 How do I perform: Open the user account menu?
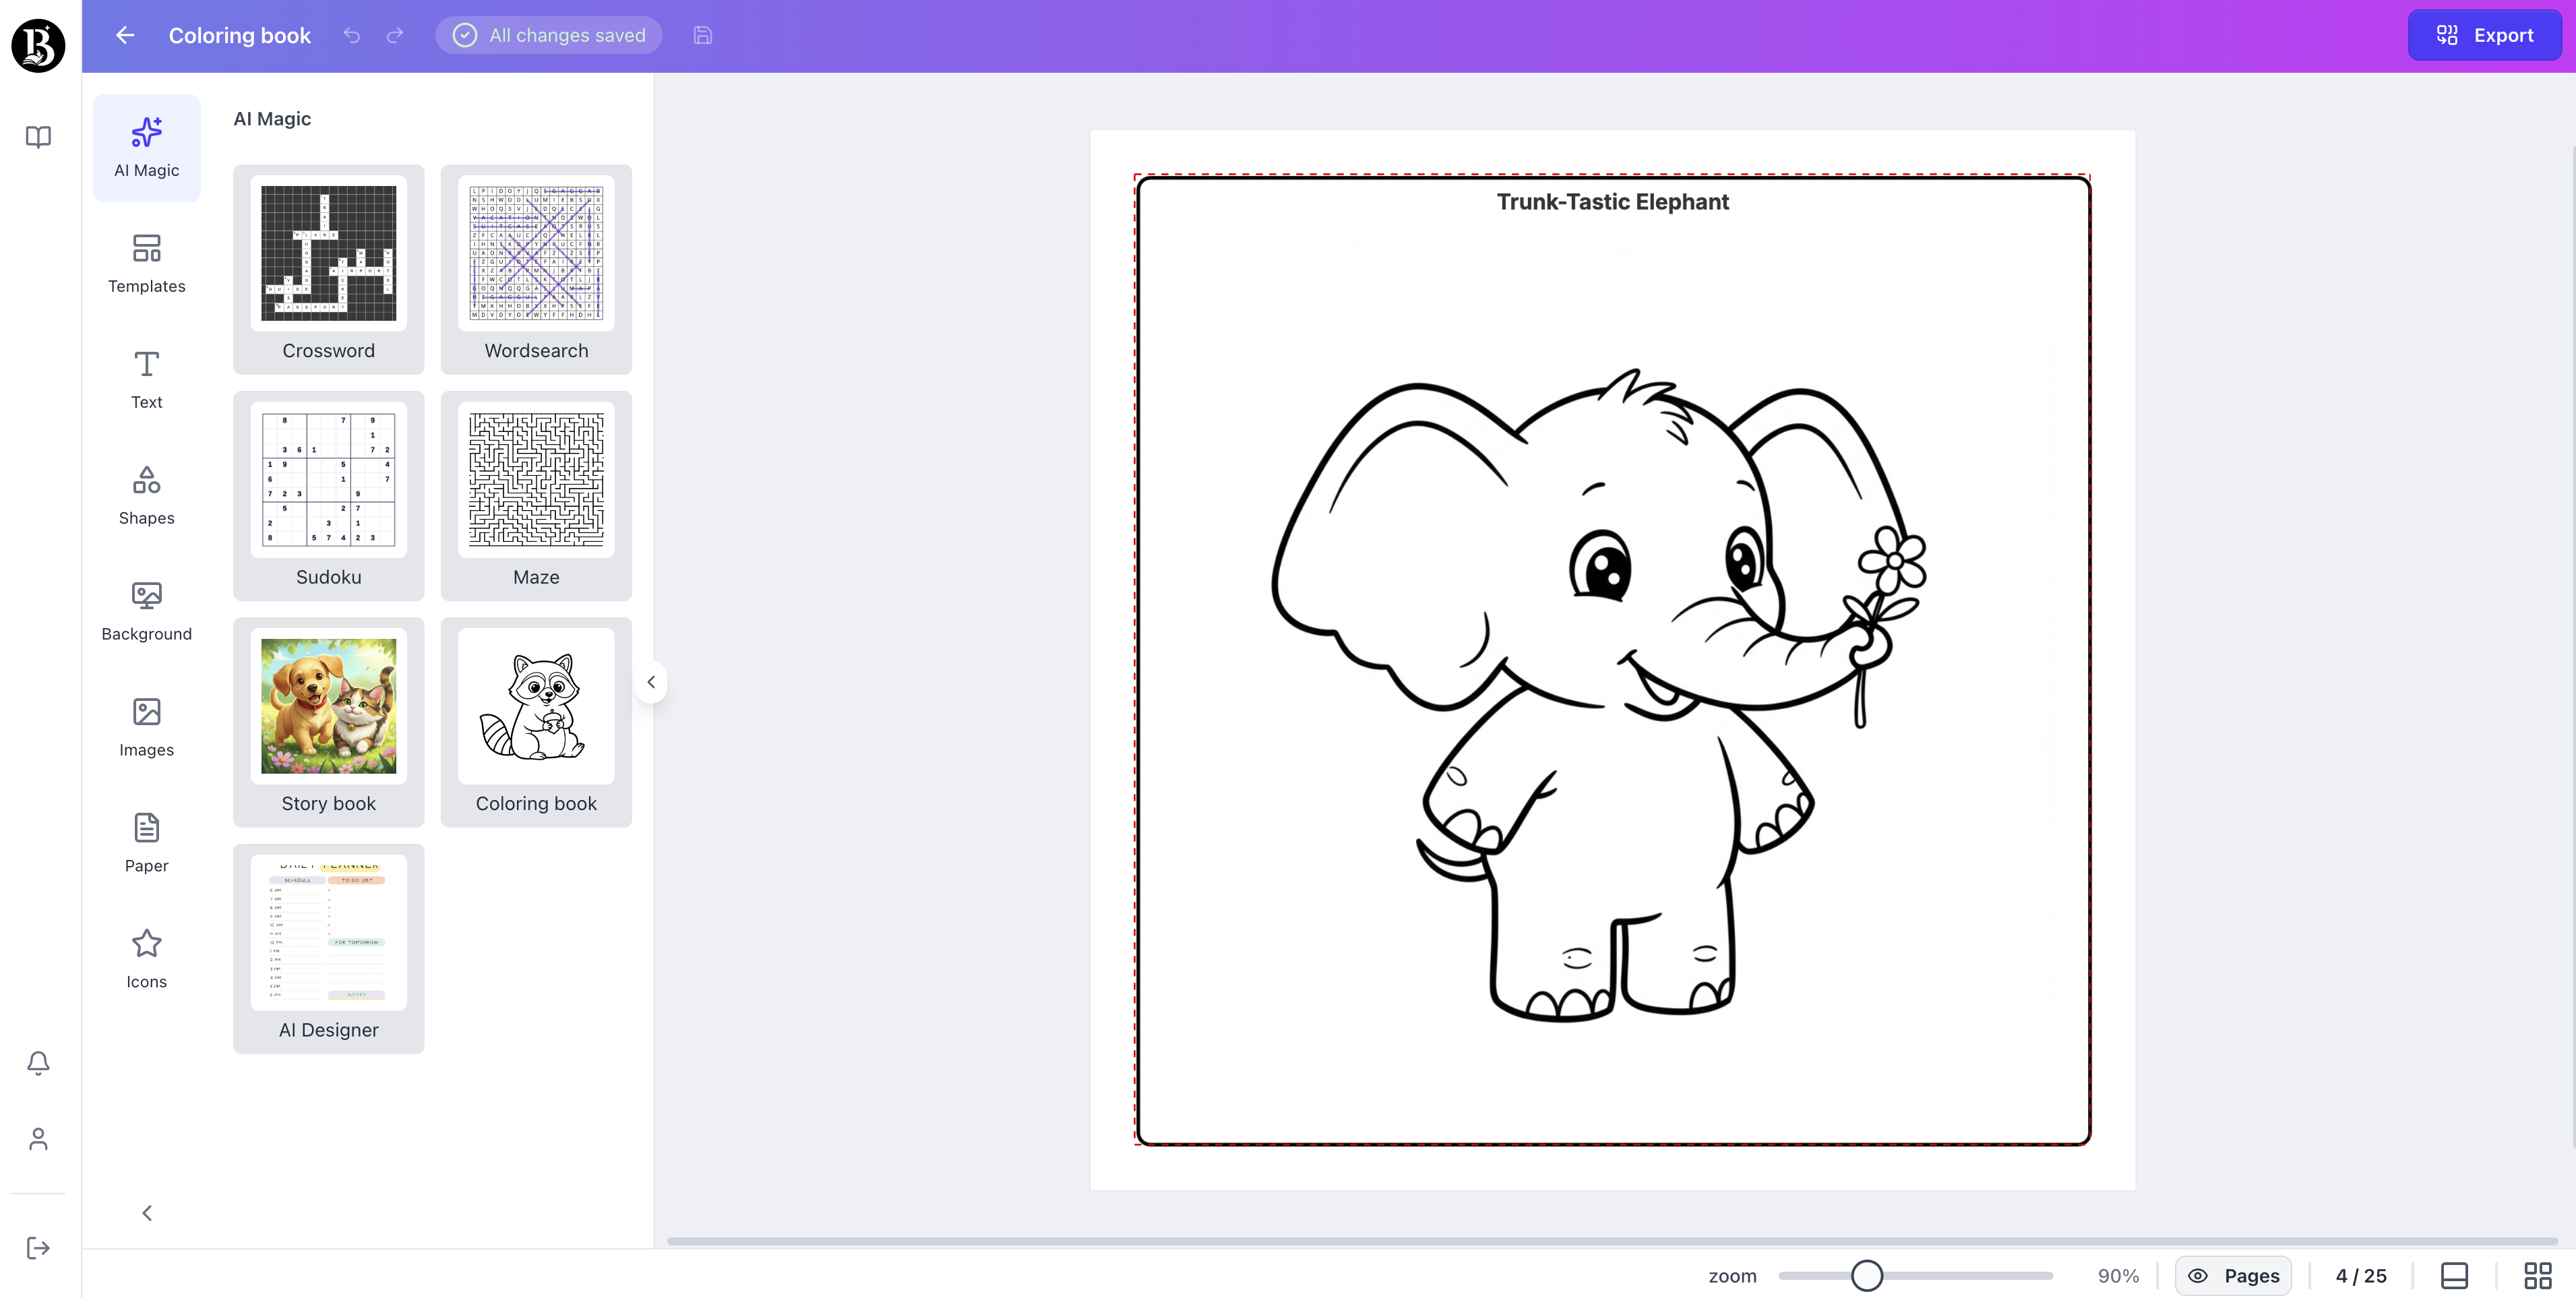(x=37, y=1138)
